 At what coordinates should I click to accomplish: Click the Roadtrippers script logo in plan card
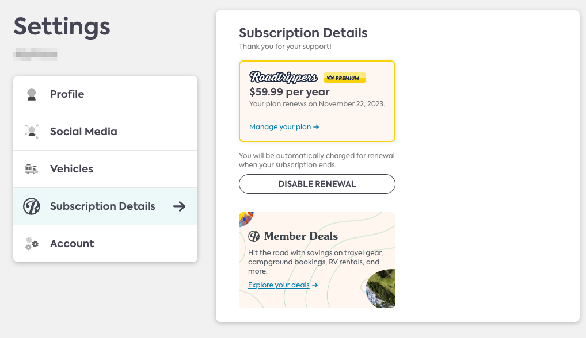point(284,77)
